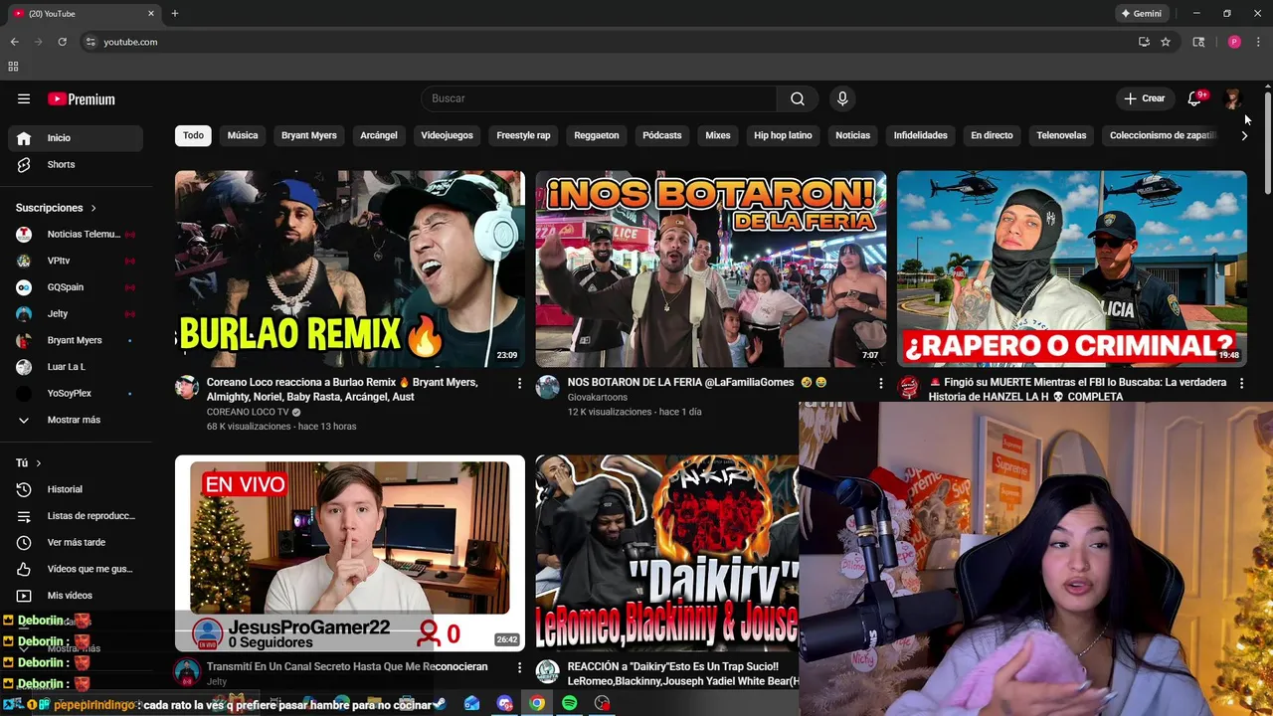Open Chrome apps grid in bookmarks bar
Image resolution: width=1273 pixels, height=716 pixels.
pos(13,67)
